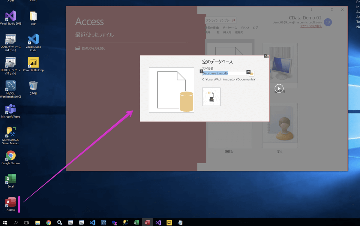Open MySQL Workbench 8.0 CE desktop icon
This screenshot has width=360, height=226.
[x=10, y=89]
